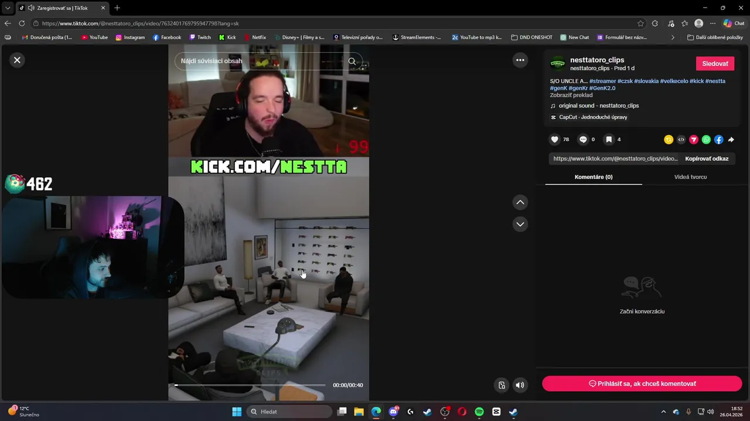Viewport: 750px width, 421px height.
Task: Expand more share options with the arrow icon
Action: [x=731, y=140]
